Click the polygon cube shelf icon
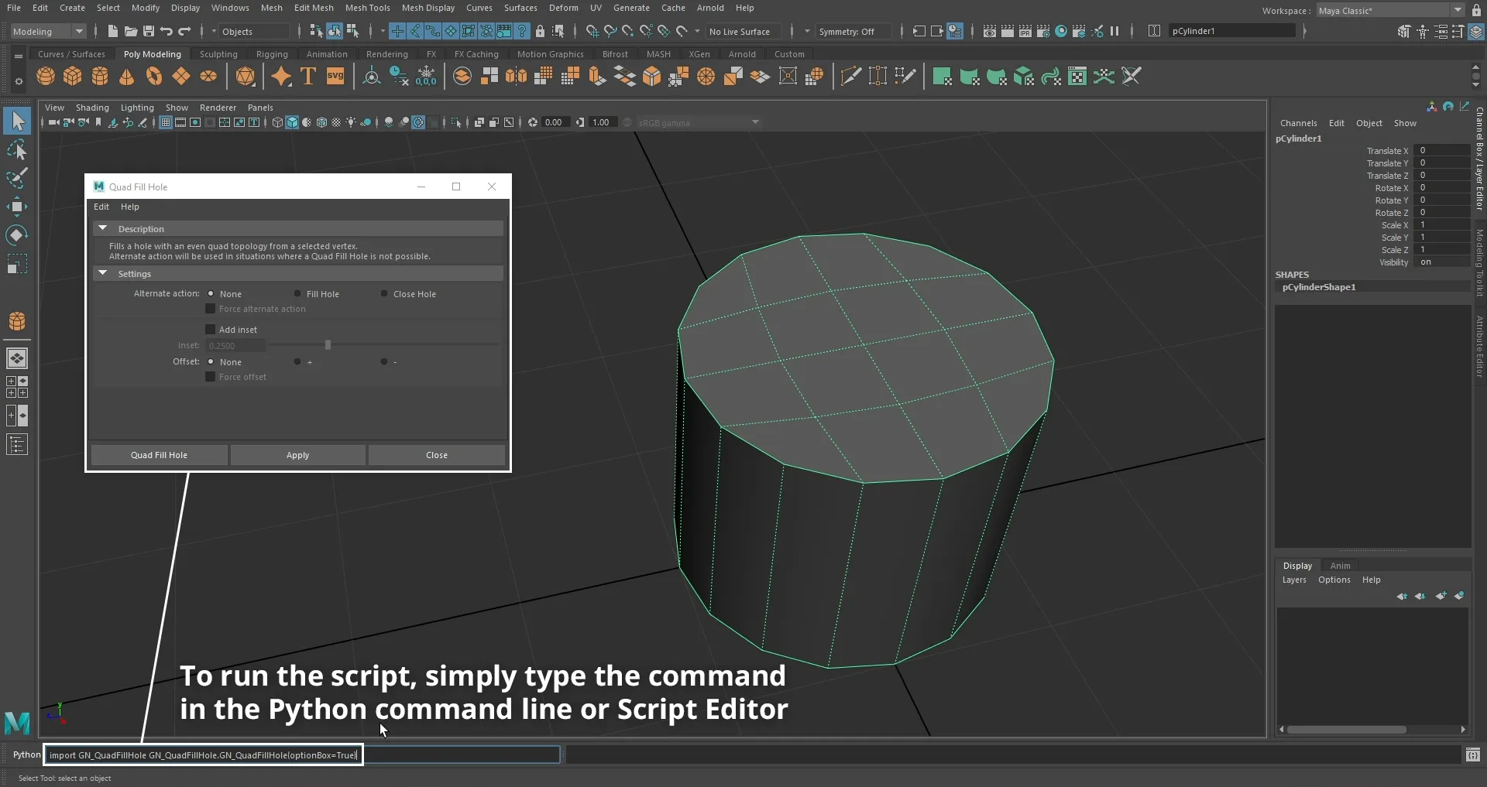This screenshot has height=787, width=1487. [73, 77]
